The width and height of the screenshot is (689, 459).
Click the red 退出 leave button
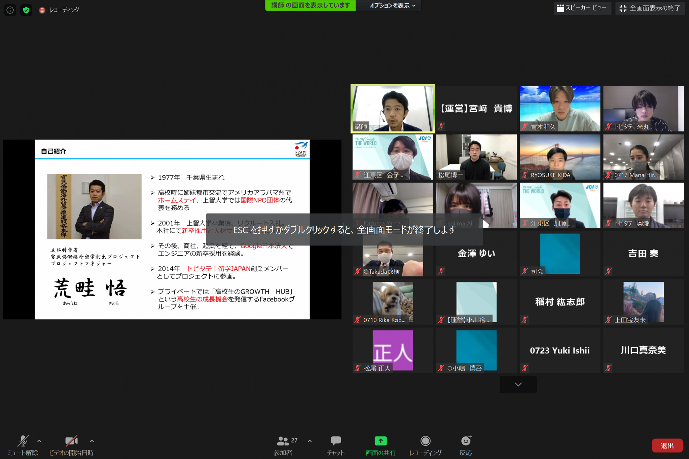[x=667, y=446]
